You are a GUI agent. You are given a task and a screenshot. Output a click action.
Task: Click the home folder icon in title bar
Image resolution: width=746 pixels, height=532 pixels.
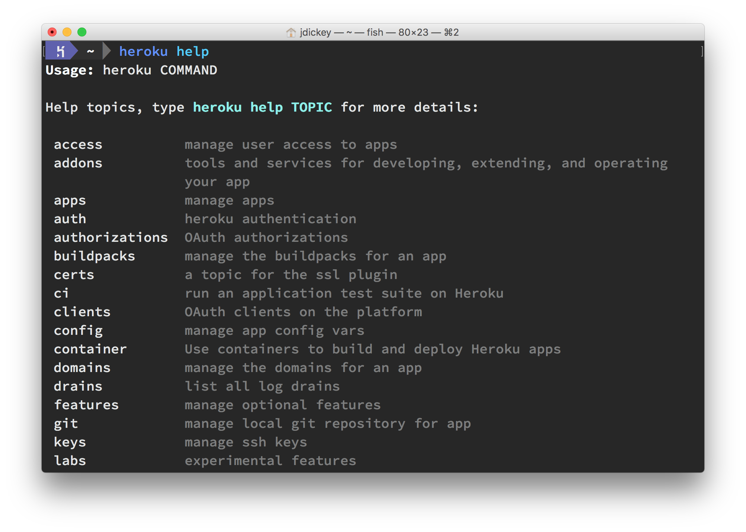tap(291, 32)
